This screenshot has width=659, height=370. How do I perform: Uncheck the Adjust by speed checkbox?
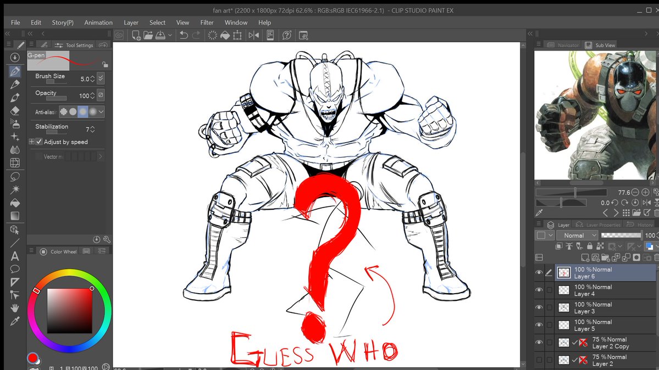click(x=39, y=142)
